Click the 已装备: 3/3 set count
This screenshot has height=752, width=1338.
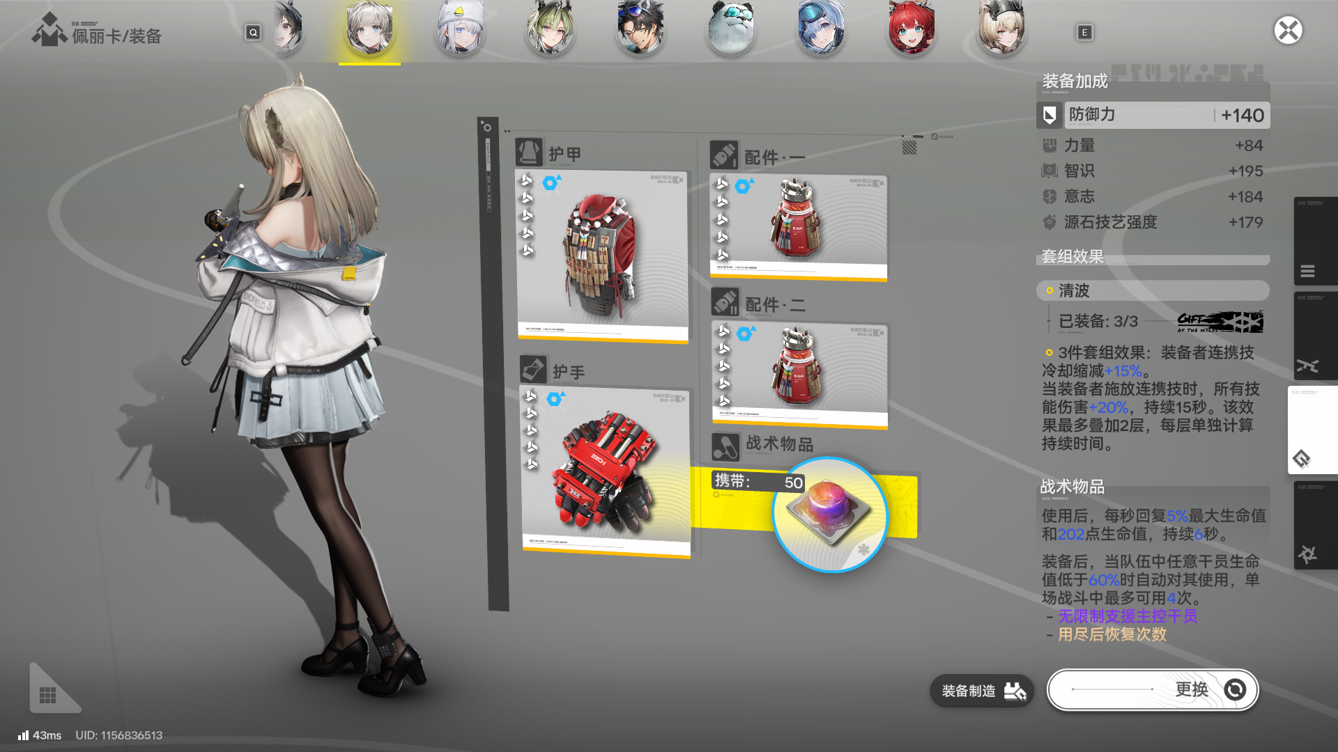(x=1098, y=322)
